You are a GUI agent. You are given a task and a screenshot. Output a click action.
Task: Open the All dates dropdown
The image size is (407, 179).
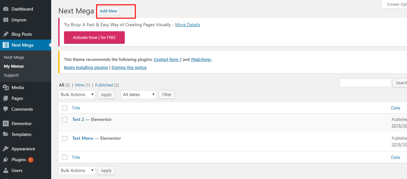click(x=139, y=94)
